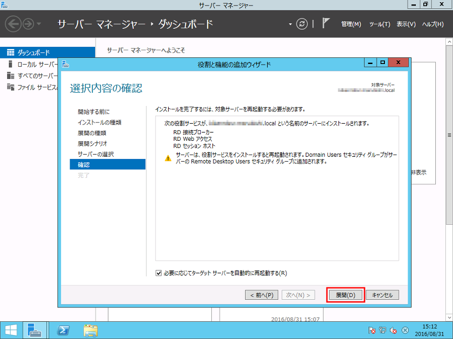Screen dimensions: 453x339
Task: Click the network status tray icon
Action: [x=383, y=330]
